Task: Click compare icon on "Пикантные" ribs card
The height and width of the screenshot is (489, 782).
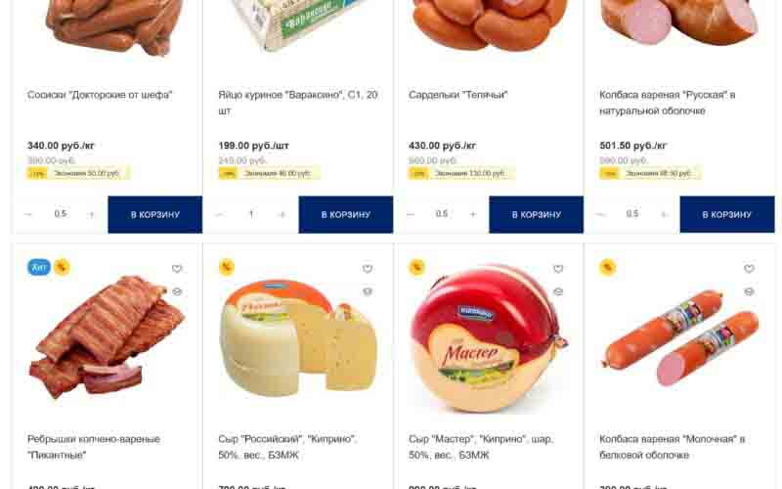Action: 177,291
